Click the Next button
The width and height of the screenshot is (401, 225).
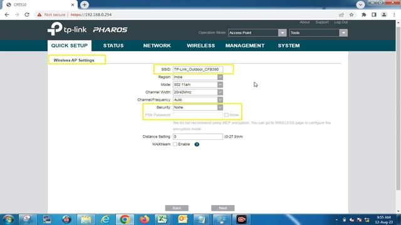tap(223, 208)
